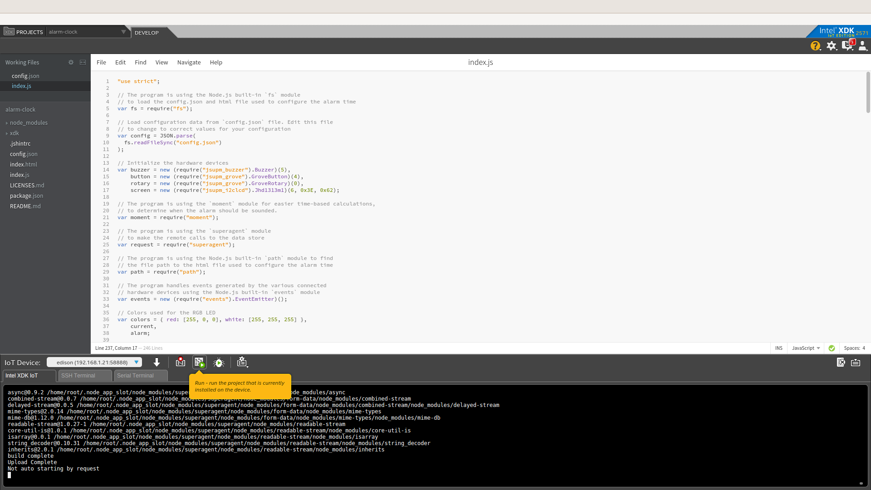Open the IoT Device edison dropdown
This screenshot has height=490, width=871.
tap(94, 362)
